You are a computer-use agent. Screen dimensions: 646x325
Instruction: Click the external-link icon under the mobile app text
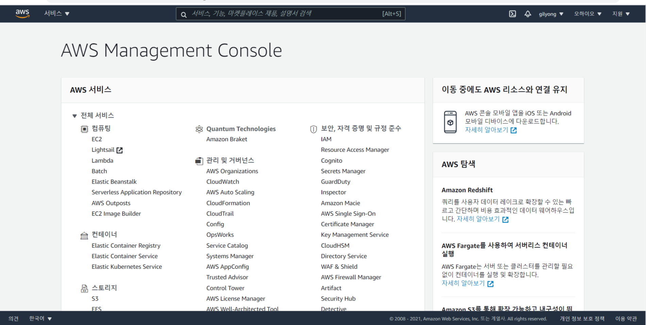point(514,131)
